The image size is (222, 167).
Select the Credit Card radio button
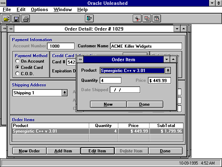[17, 67]
